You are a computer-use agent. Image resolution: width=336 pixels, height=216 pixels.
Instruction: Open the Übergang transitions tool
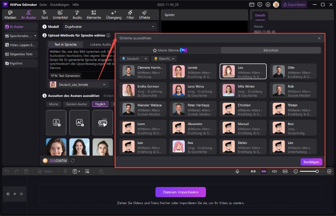coord(113,15)
